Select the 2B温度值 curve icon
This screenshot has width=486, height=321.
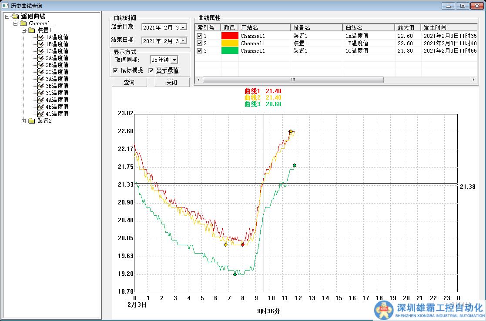click(x=40, y=65)
